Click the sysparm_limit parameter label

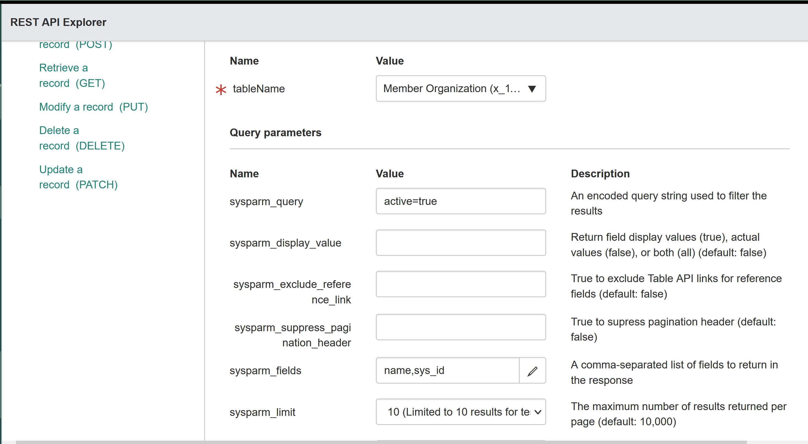pyautogui.click(x=262, y=412)
